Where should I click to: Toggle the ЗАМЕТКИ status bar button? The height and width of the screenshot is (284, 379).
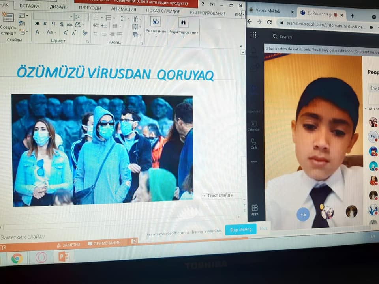coord(68,245)
